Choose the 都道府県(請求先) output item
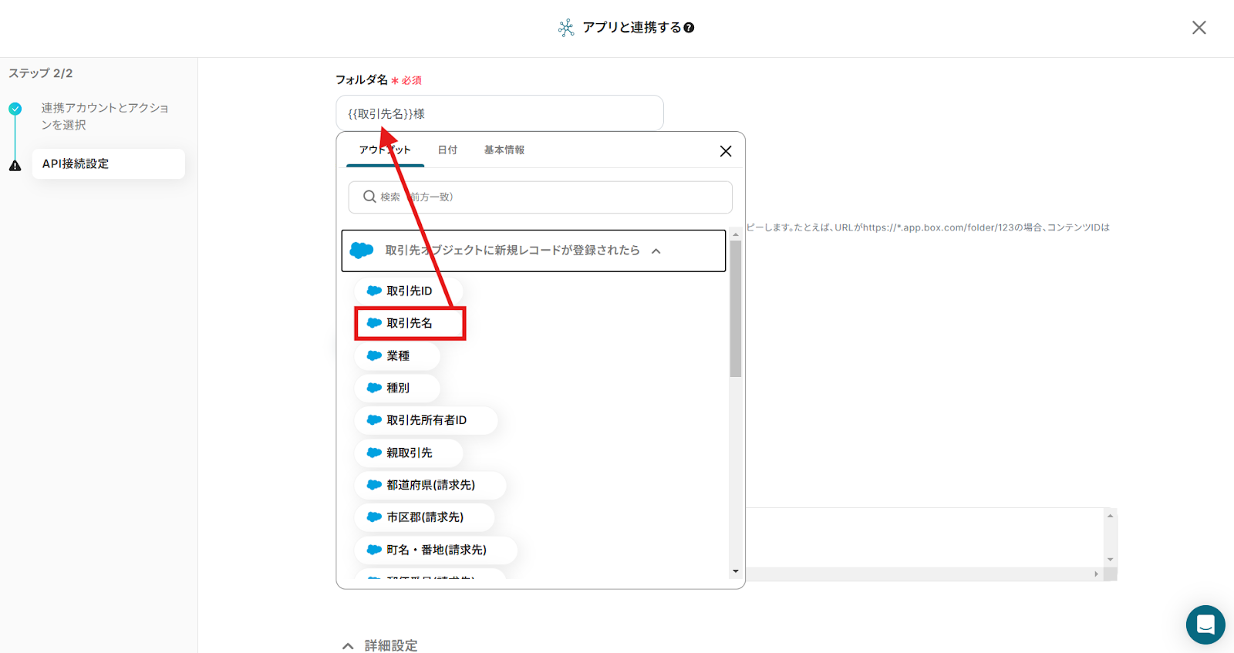 point(430,485)
